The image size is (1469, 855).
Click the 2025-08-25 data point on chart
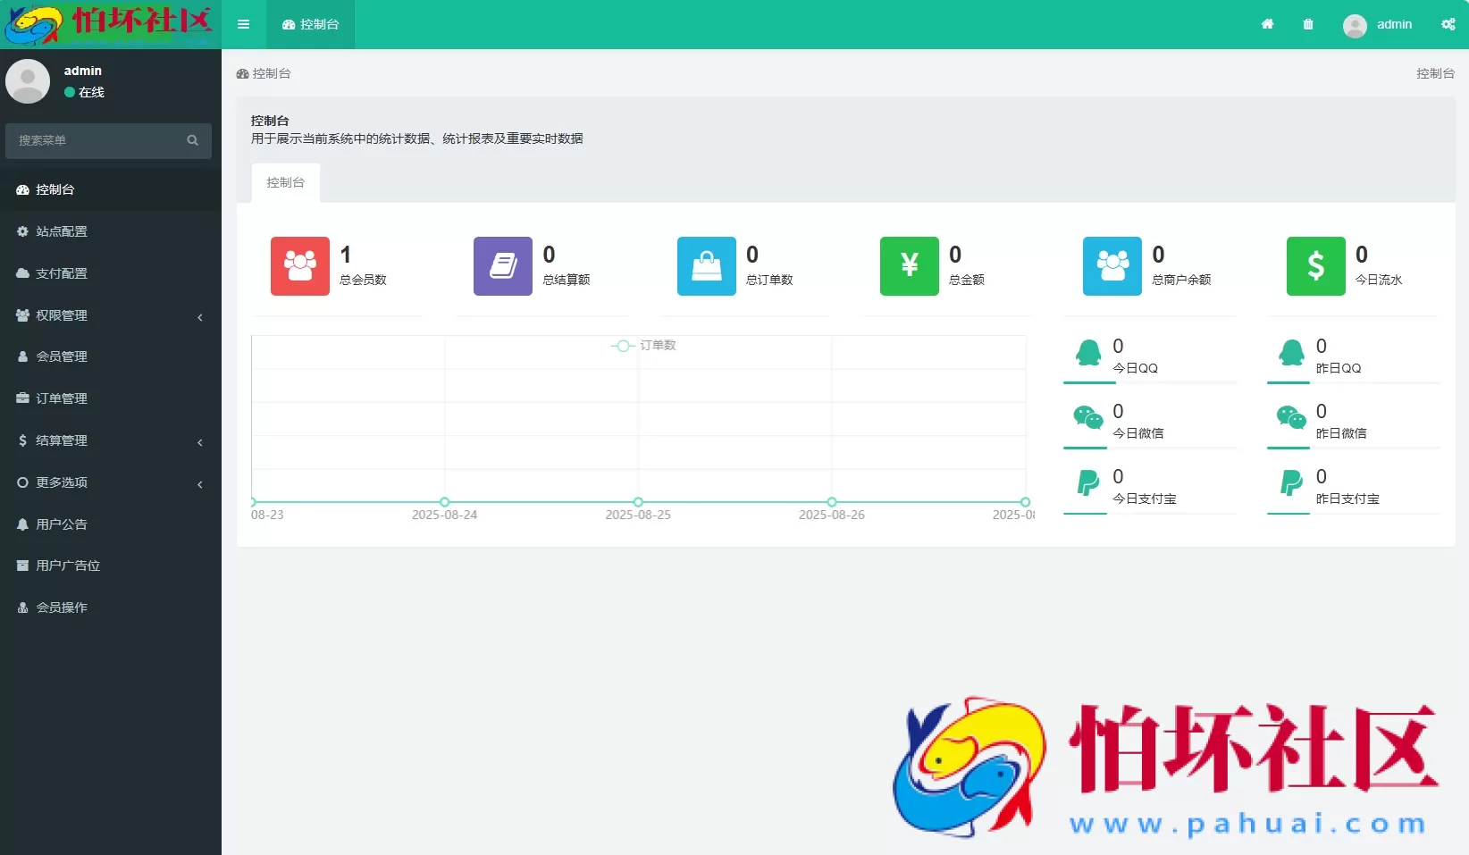638,502
